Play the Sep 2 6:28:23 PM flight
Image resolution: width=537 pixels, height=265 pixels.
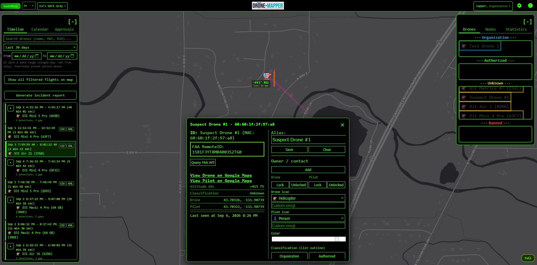[11, 246]
